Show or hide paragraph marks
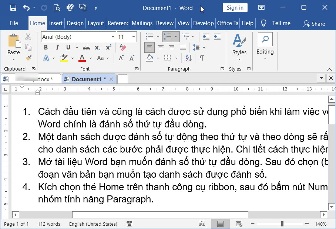 (202, 58)
